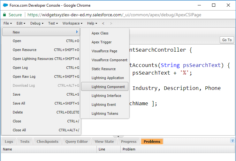Select the Problems tab

pyautogui.click(x=152, y=142)
